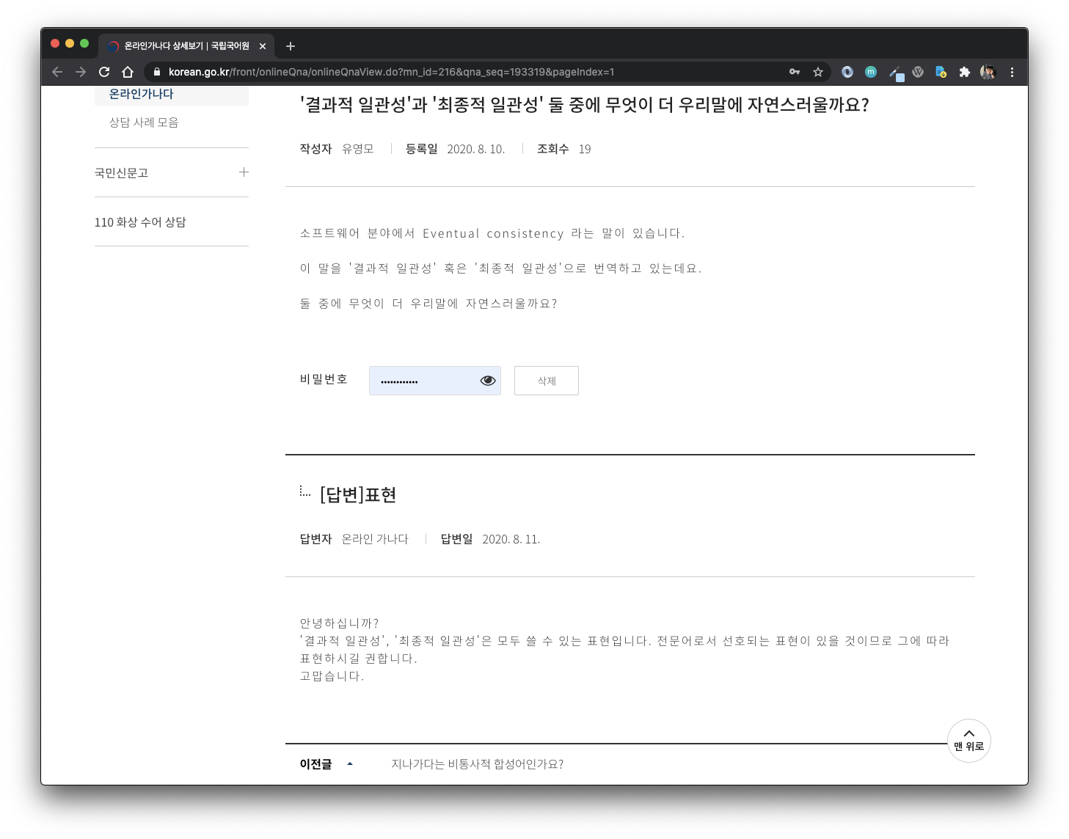Open the home page via house icon

click(x=128, y=72)
